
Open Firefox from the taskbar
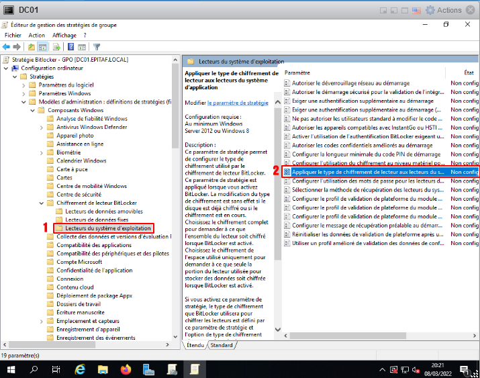click(x=126, y=369)
